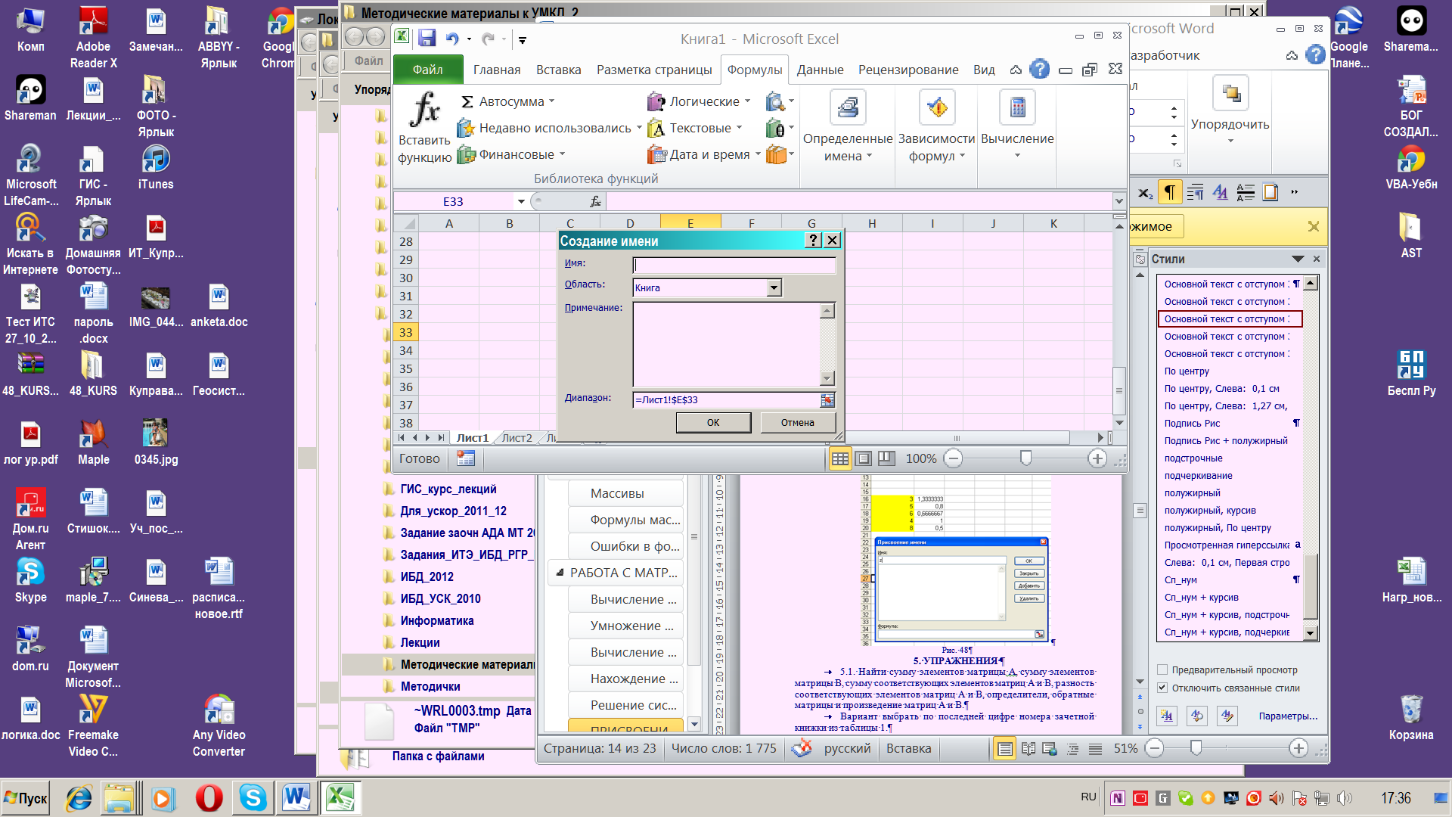Screen dimensions: 1452x817
Task: Click spell check icon in Word status bar
Action: (x=801, y=748)
